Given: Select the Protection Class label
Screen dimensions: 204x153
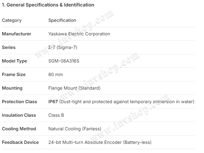Looking at the screenshot, I should click(20, 102).
